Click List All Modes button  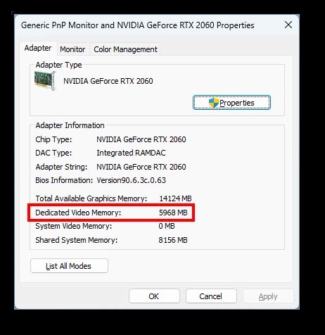coord(69,266)
